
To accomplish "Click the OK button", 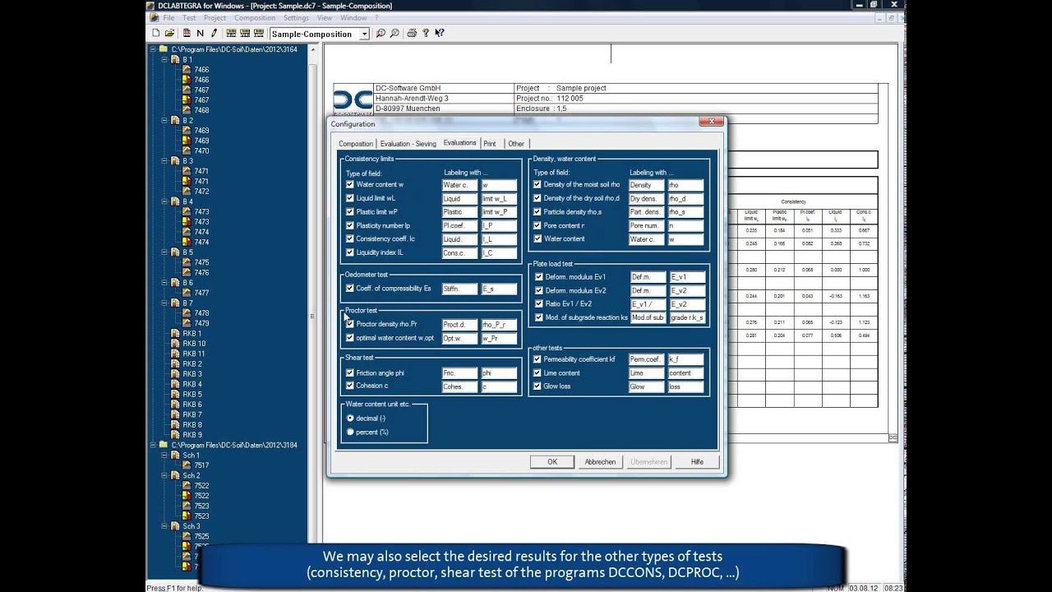I will click(x=552, y=462).
